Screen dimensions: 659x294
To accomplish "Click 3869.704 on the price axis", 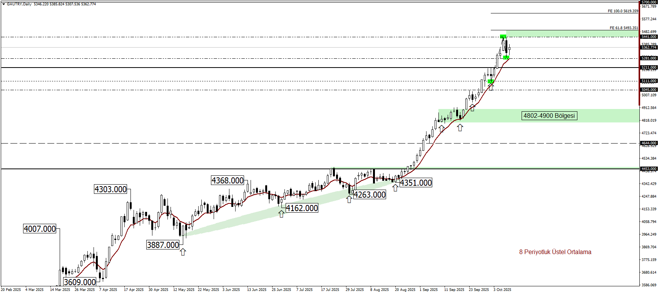I will (x=649, y=247).
